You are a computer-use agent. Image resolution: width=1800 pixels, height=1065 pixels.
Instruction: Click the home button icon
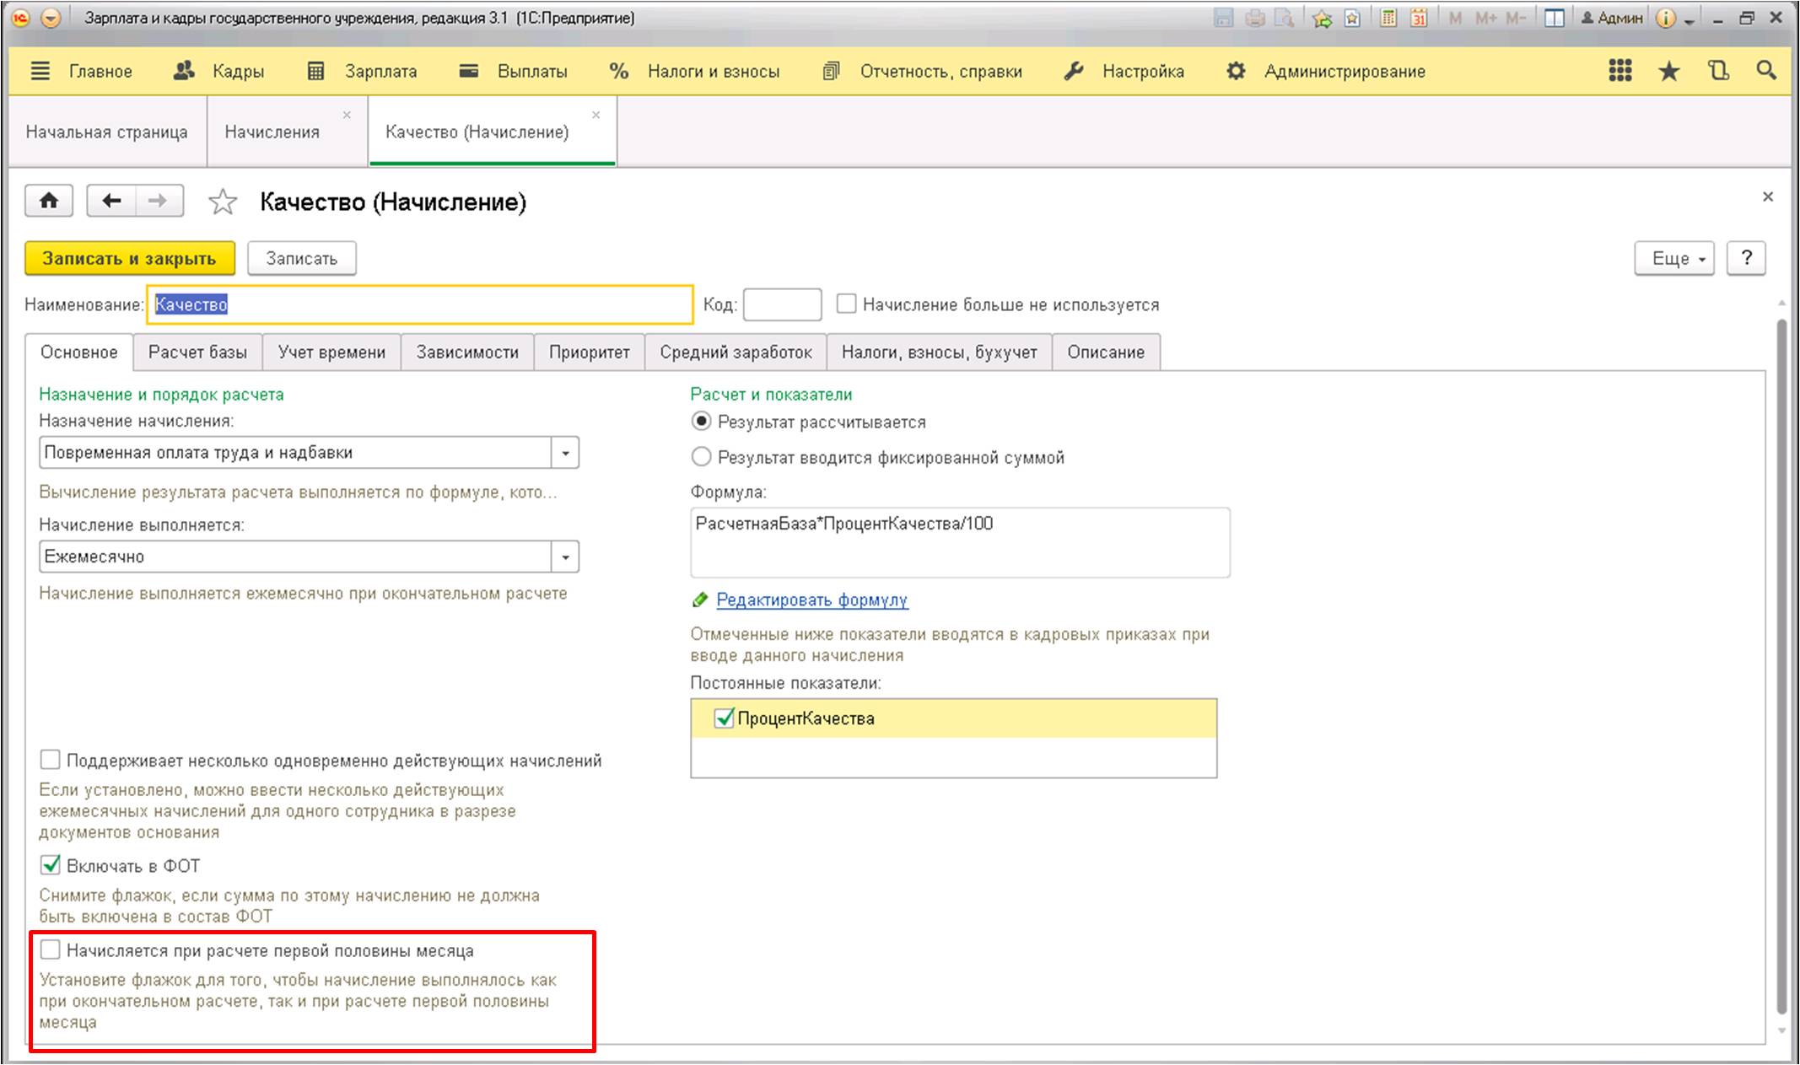49,201
